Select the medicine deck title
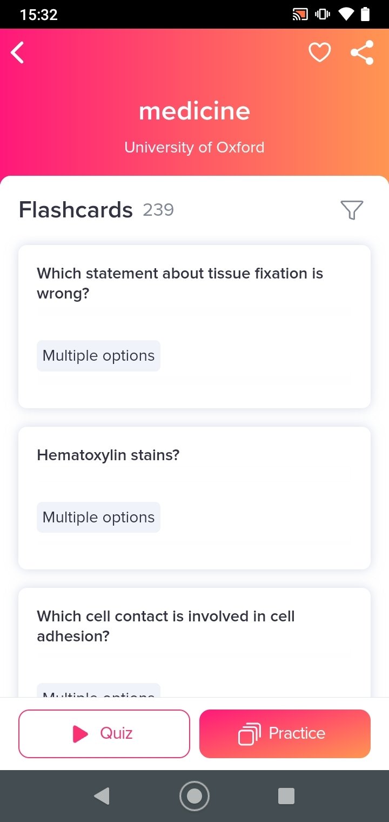This screenshot has width=389, height=822. tap(194, 111)
